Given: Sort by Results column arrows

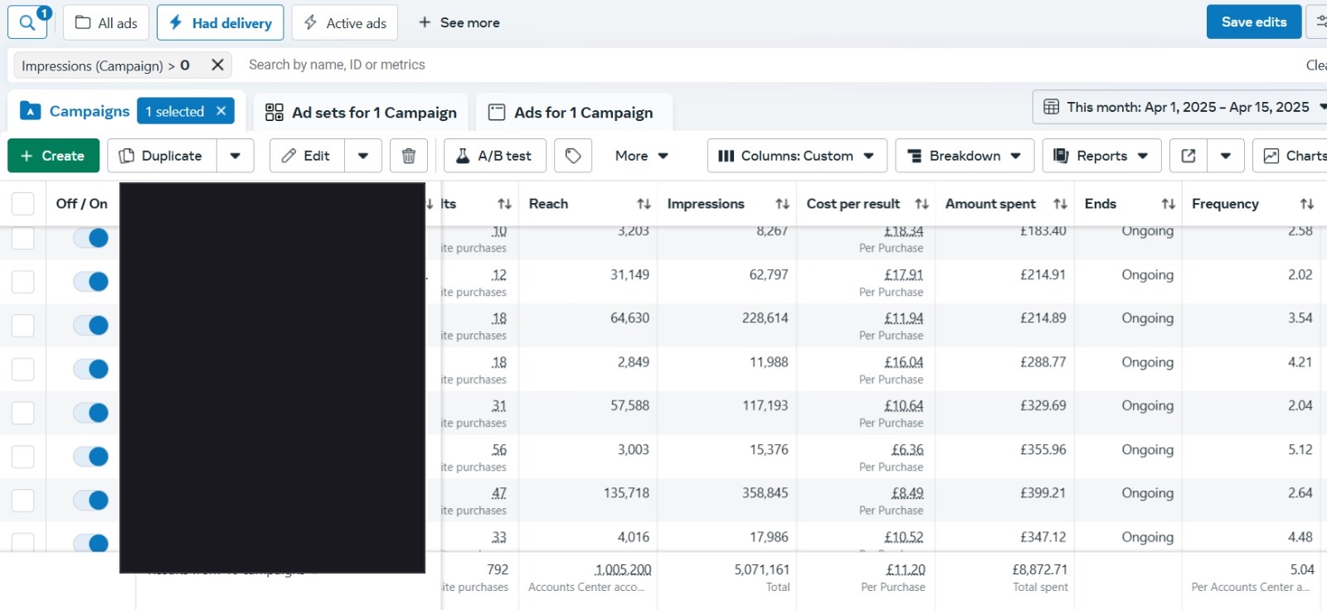Looking at the screenshot, I should click(x=504, y=204).
